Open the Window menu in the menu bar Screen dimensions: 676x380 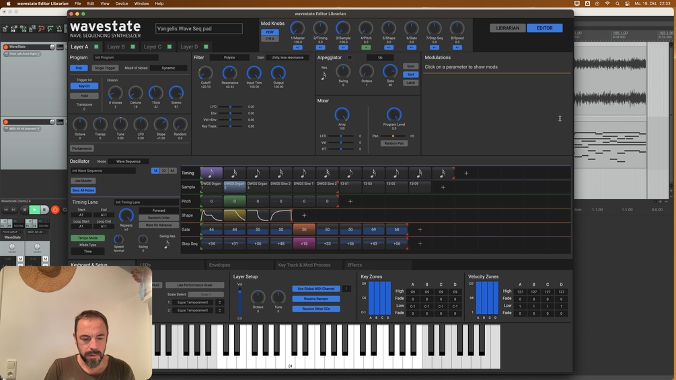pos(141,3)
